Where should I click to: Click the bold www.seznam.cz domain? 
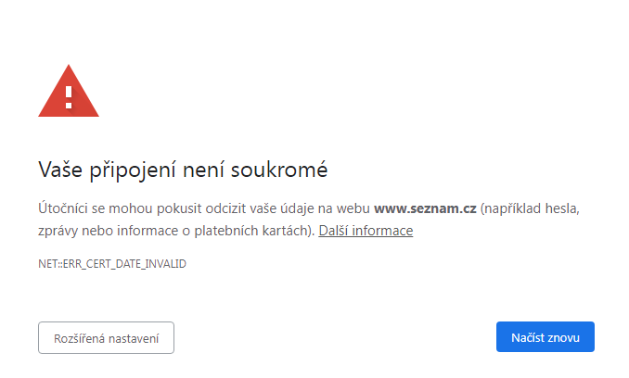(x=425, y=208)
